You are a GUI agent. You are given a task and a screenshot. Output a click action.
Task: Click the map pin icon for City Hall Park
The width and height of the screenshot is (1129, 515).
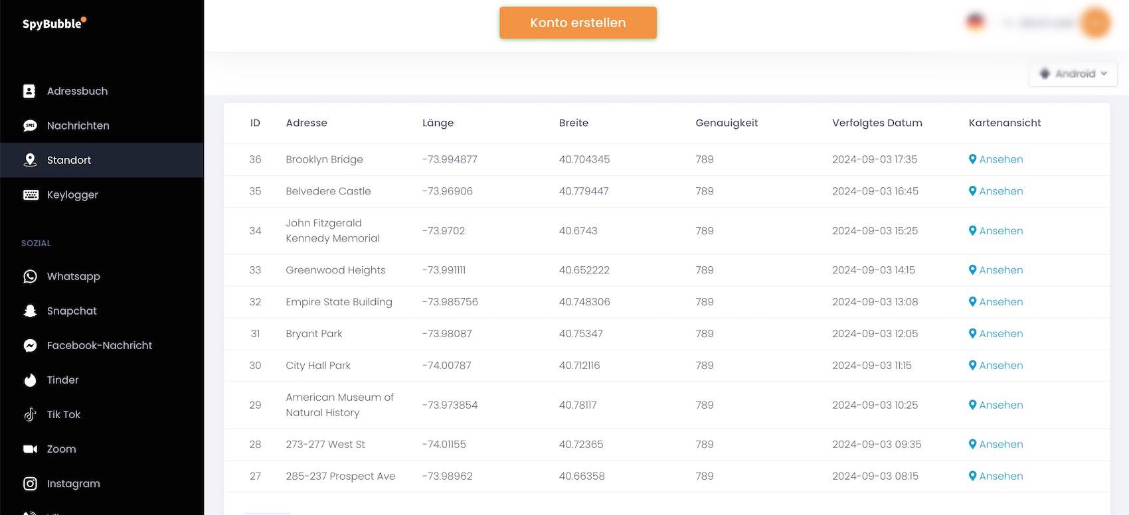tap(972, 366)
